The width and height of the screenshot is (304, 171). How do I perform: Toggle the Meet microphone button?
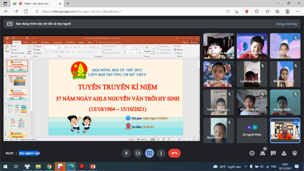point(126,153)
